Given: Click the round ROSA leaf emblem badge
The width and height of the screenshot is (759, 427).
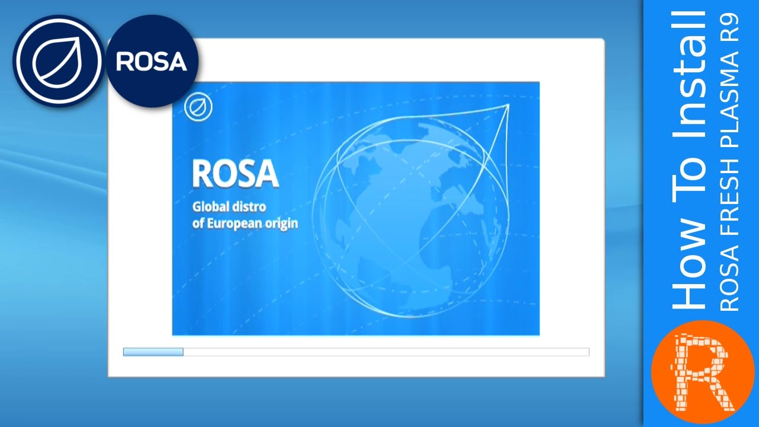Looking at the screenshot, I should [x=58, y=61].
